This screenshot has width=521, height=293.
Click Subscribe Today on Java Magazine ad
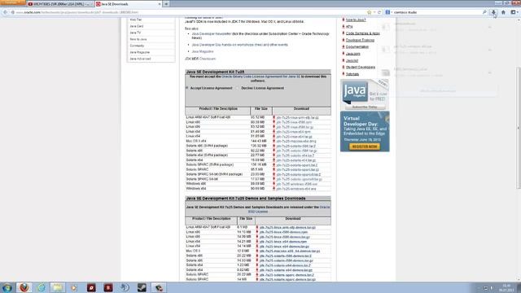coord(365,107)
